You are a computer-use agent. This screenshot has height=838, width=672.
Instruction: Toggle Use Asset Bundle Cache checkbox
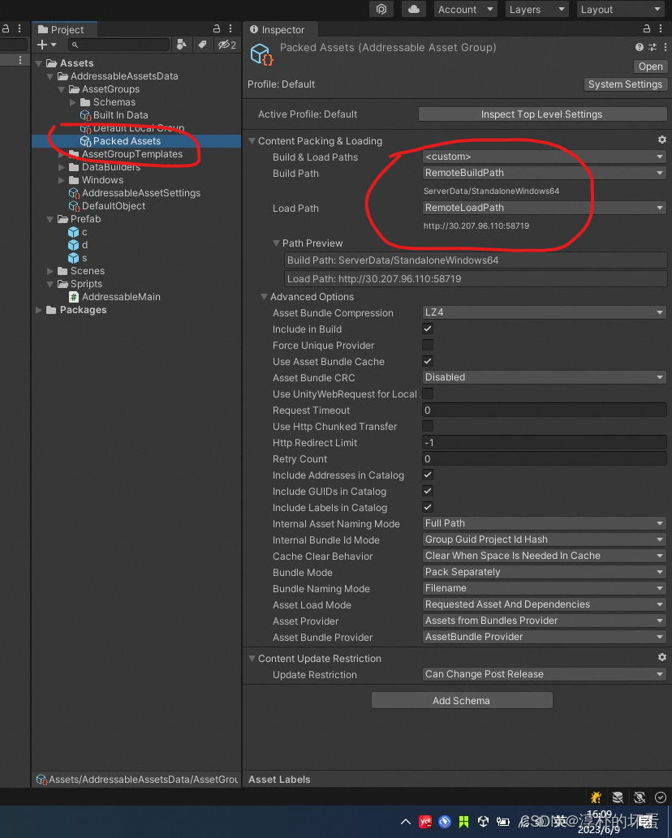(428, 361)
